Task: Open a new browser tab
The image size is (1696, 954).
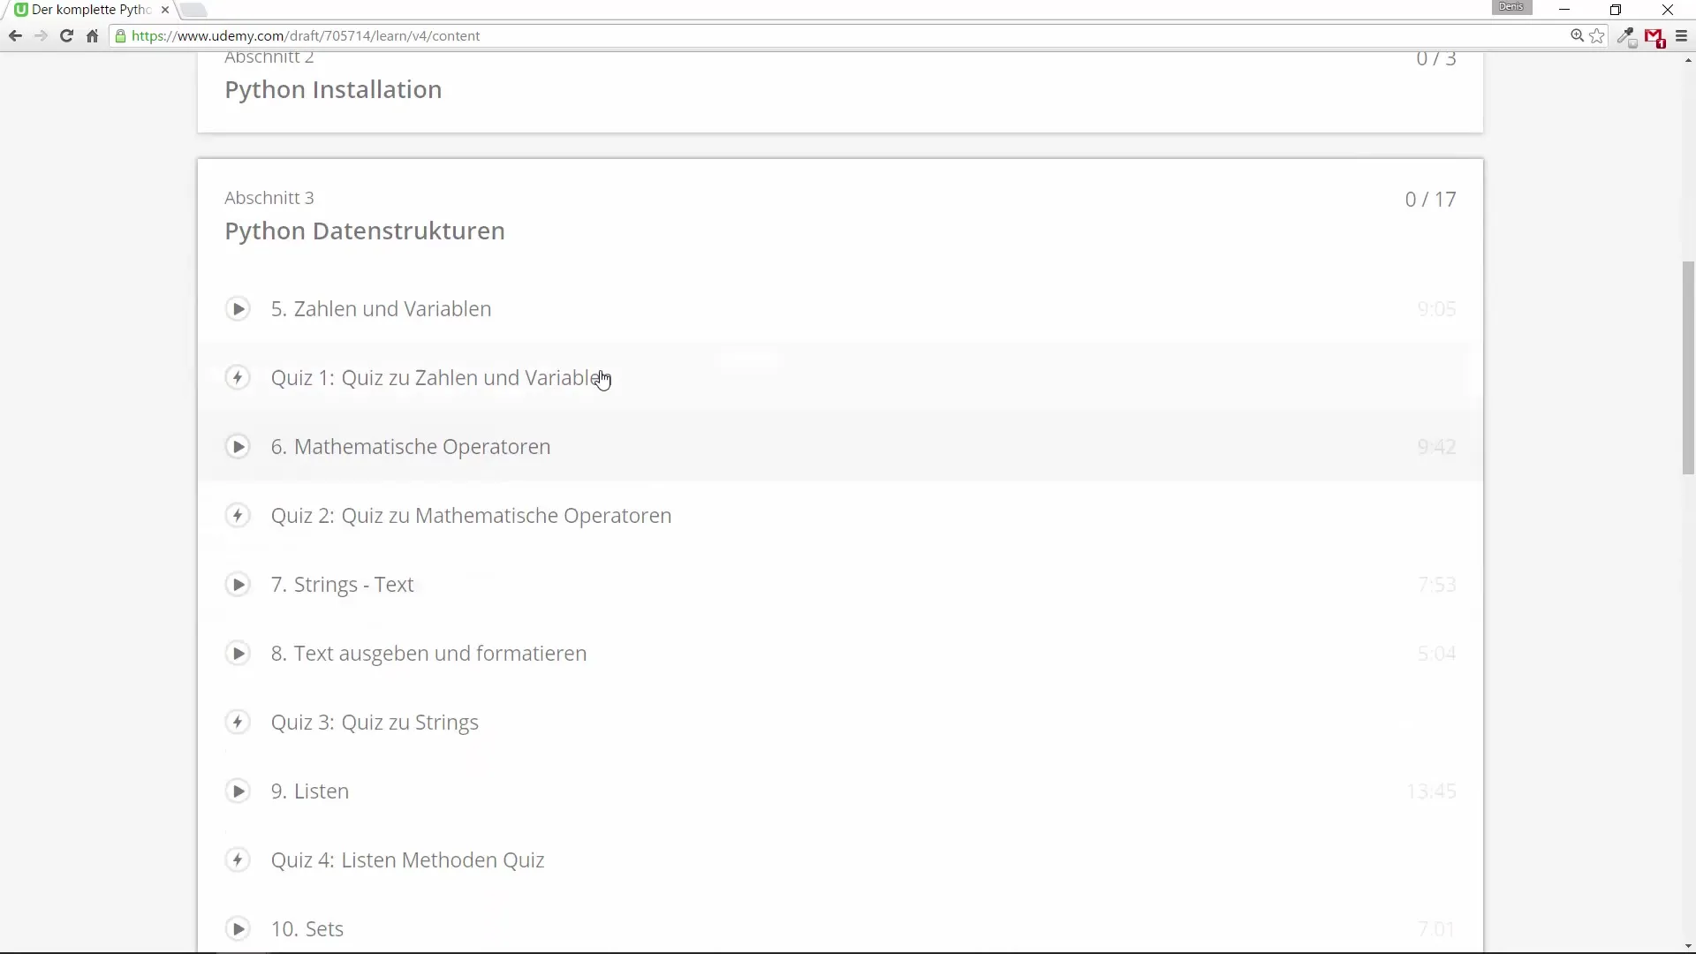Action: pos(193,10)
